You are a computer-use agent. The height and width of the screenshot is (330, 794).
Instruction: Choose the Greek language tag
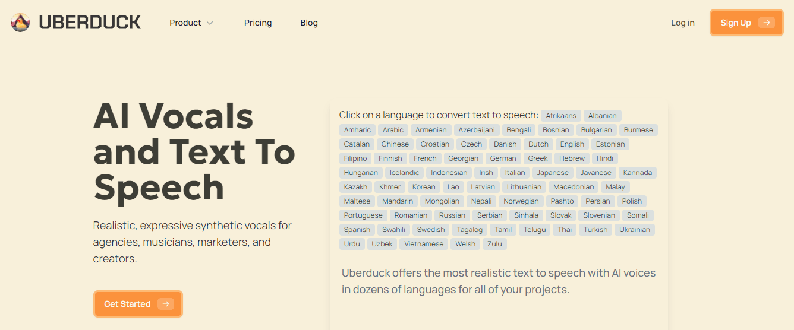tap(538, 158)
